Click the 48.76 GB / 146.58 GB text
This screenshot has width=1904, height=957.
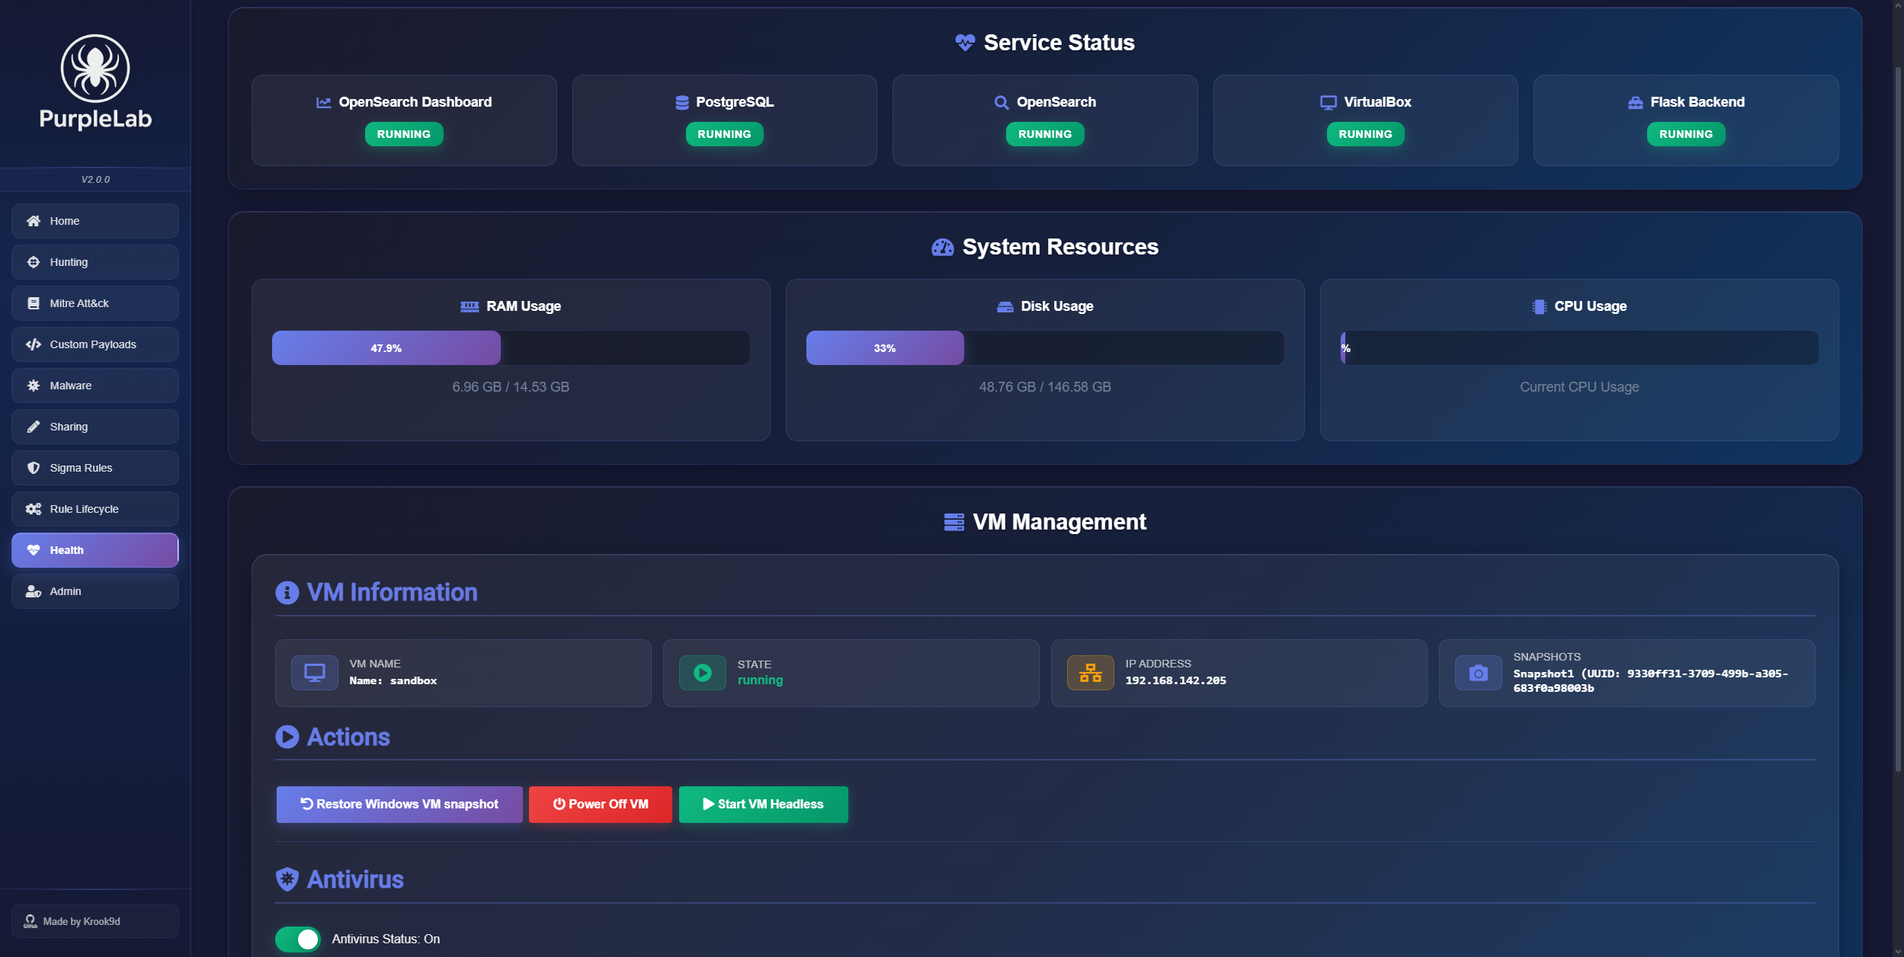1045,387
